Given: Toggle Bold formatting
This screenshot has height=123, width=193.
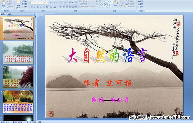Looking at the screenshot, I should 32,7.
